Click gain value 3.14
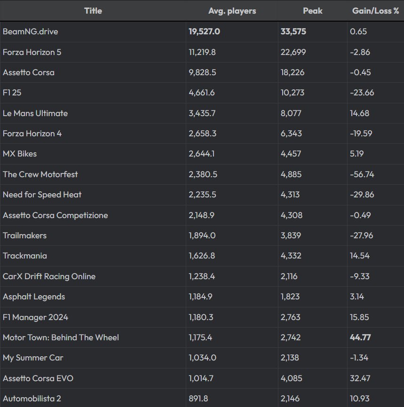The width and height of the screenshot is (404, 407). 356,297
